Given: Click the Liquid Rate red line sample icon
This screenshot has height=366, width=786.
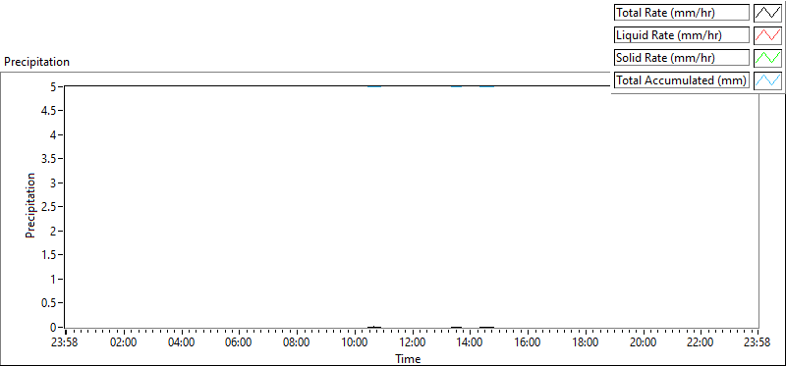Looking at the screenshot, I should (768, 35).
